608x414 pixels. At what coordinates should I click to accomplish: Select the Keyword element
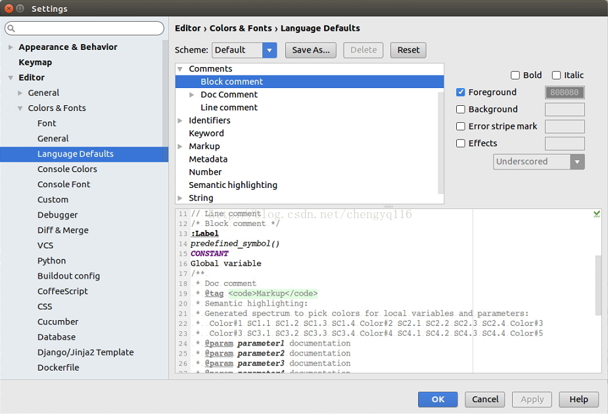[206, 133]
